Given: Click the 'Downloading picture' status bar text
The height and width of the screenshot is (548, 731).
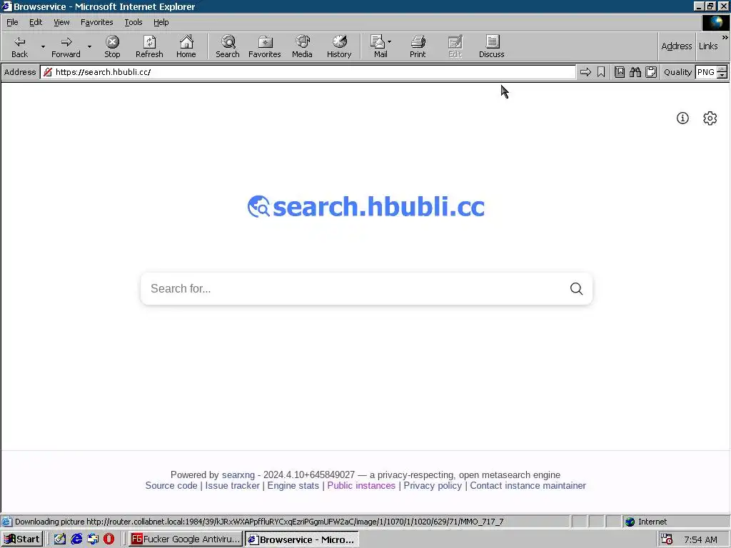Looking at the screenshot, I should click(259, 522).
